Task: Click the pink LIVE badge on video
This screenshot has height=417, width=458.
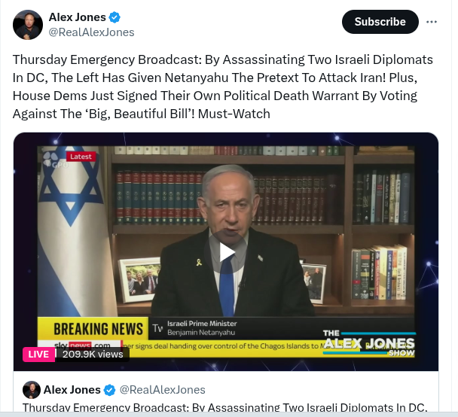Action: click(38, 355)
